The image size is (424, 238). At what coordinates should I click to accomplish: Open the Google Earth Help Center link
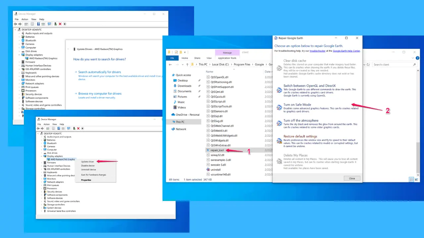[346, 51]
